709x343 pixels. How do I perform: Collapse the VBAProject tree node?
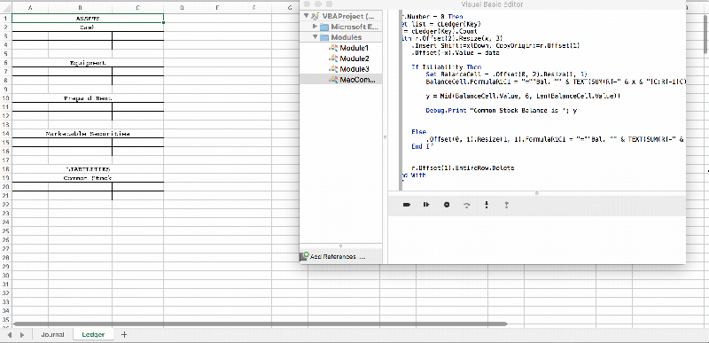(307, 16)
